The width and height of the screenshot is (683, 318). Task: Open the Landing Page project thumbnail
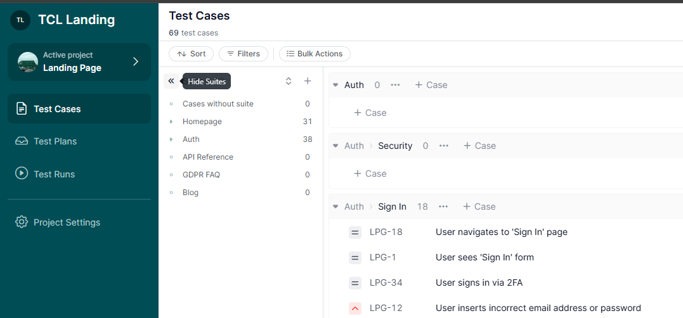(27, 62)
